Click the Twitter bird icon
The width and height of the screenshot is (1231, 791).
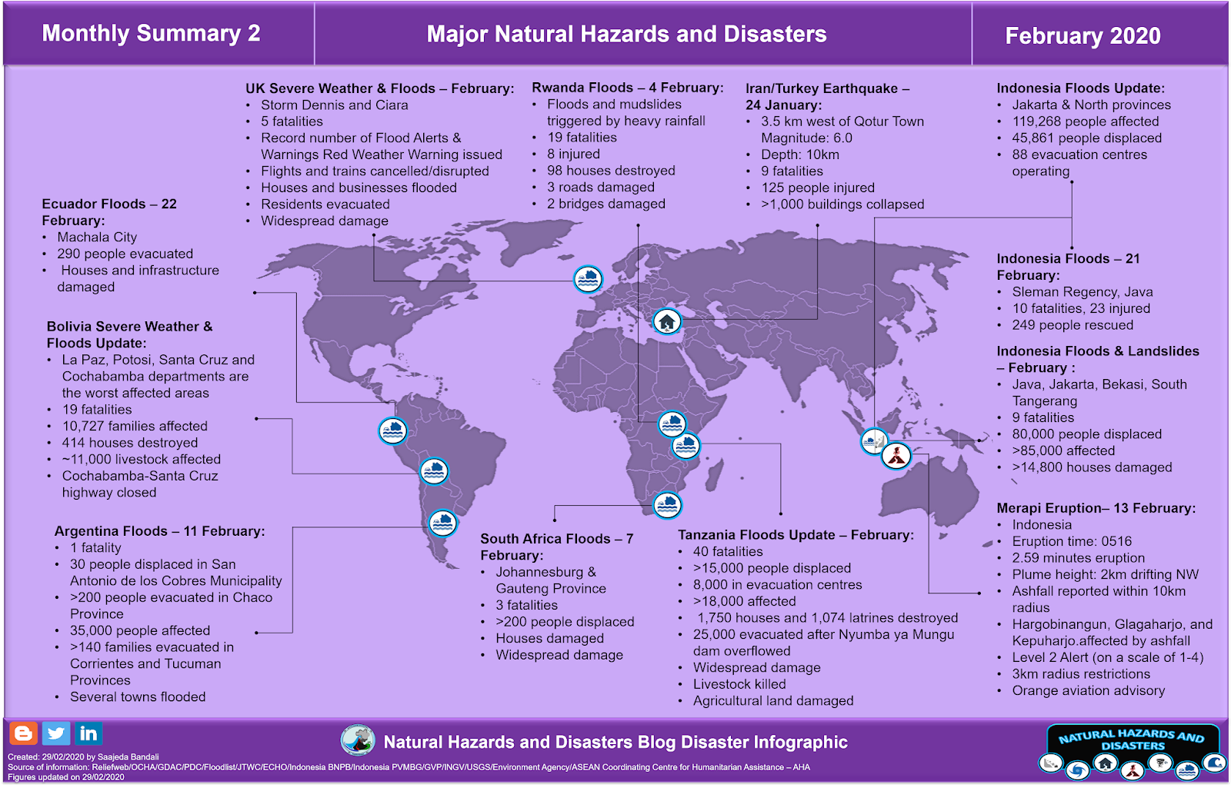(55, 733)
